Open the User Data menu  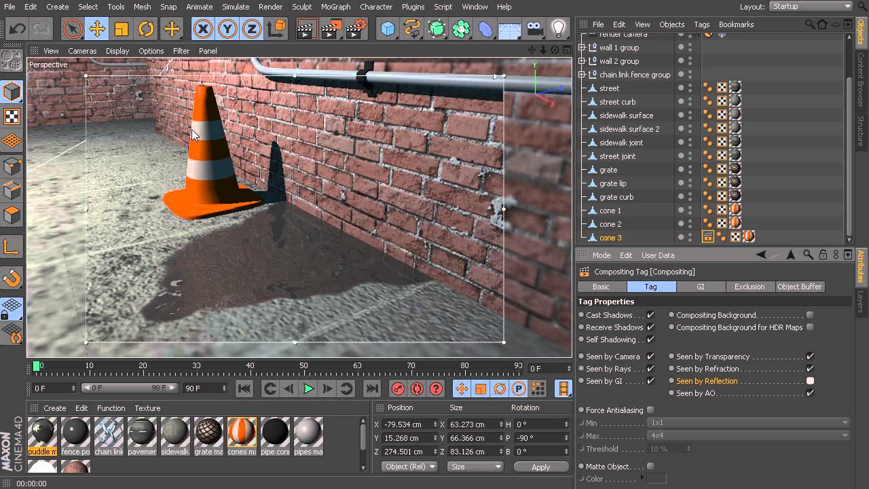[658, 255]
